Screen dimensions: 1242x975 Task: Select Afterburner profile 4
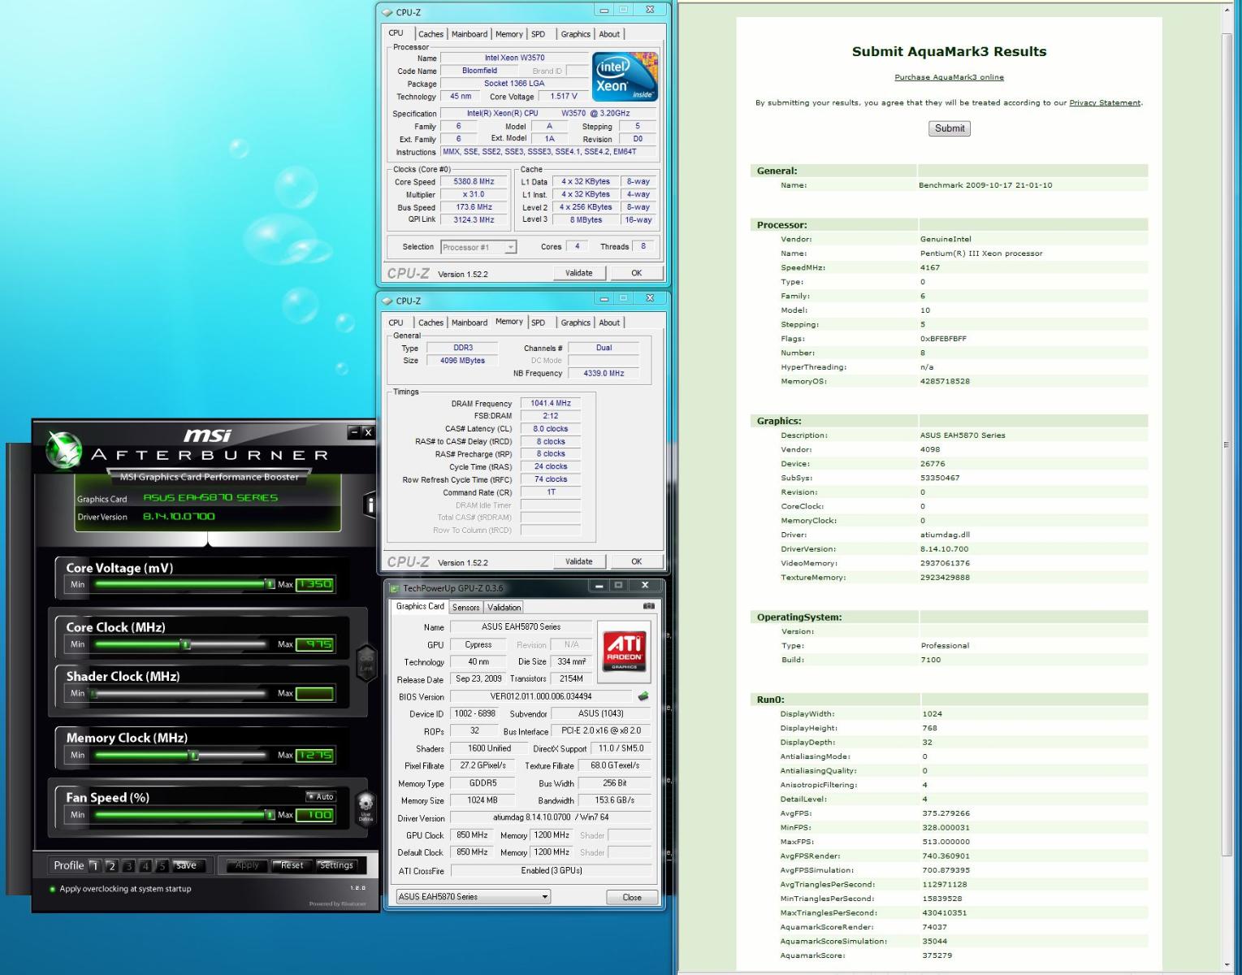tap(145, 866)
